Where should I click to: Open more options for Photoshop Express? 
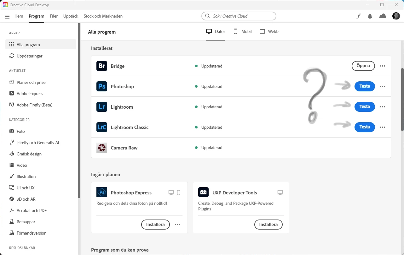point(177,225)
